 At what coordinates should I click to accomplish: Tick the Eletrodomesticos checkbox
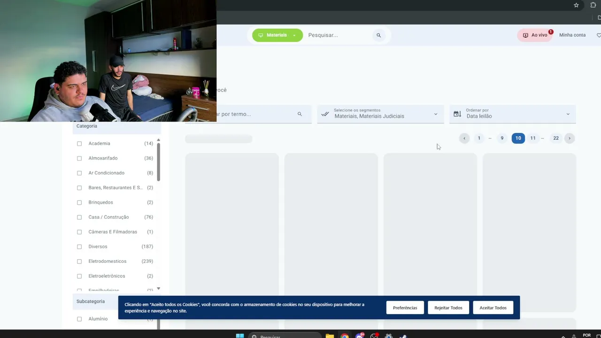(79, 261)
